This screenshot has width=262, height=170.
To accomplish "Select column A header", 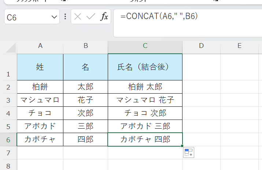I will click(40, 46).
